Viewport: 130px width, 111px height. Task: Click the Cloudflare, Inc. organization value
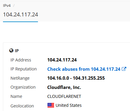point(64,87)
